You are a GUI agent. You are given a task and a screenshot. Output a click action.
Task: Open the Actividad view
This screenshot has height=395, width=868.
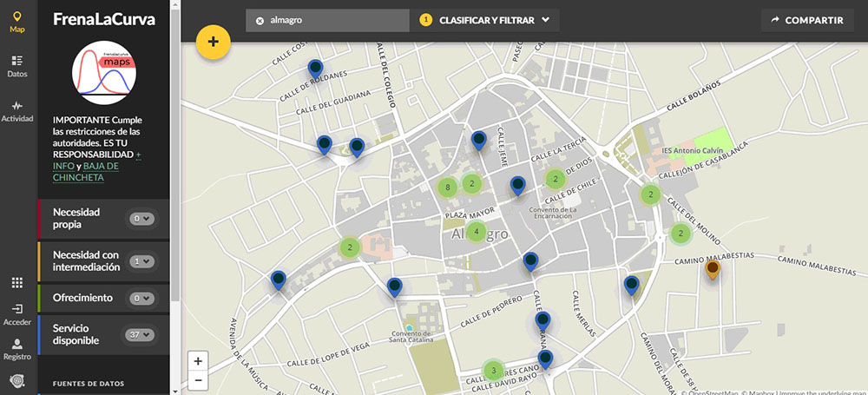pos(16,111)
